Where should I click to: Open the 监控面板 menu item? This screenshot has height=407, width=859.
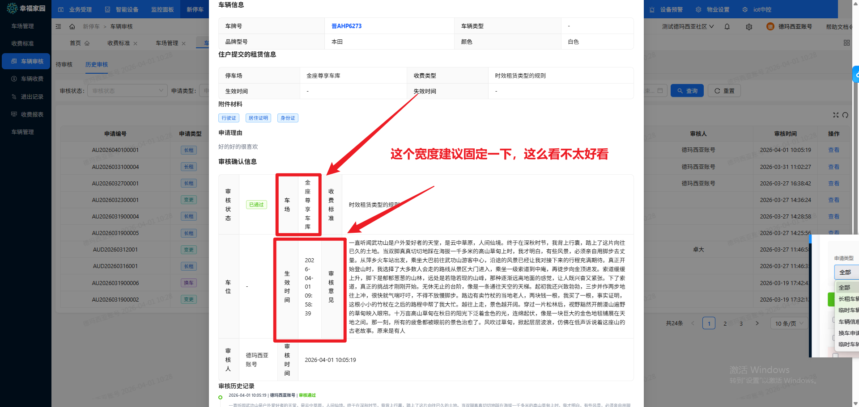click(162, 9)
